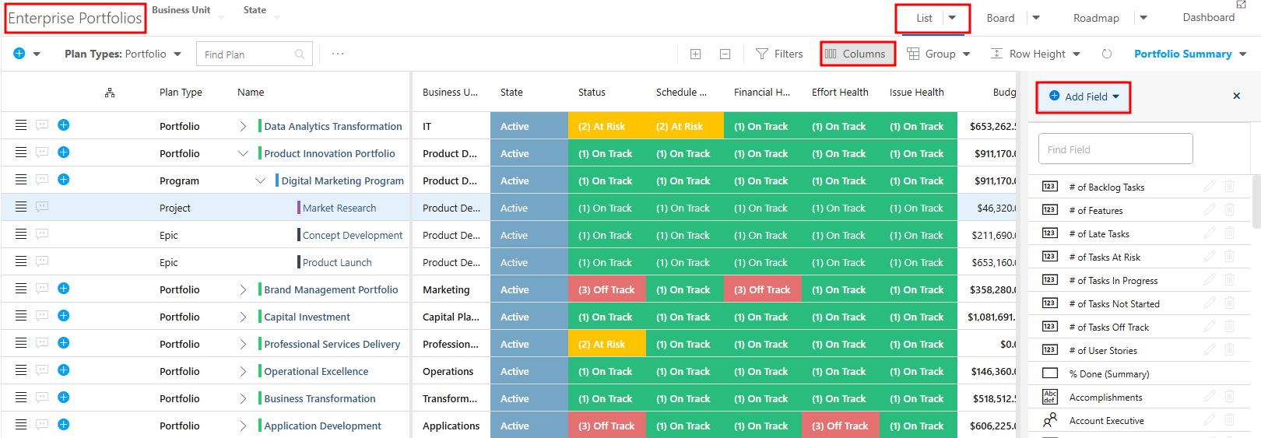This screenshot has height=438, width=1261.
Task: Switch to the Dashboard tab
Action: point(1208,17)
